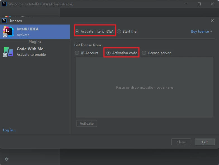
Task: Open the Buy license link
Action: [x=201, y=31]
